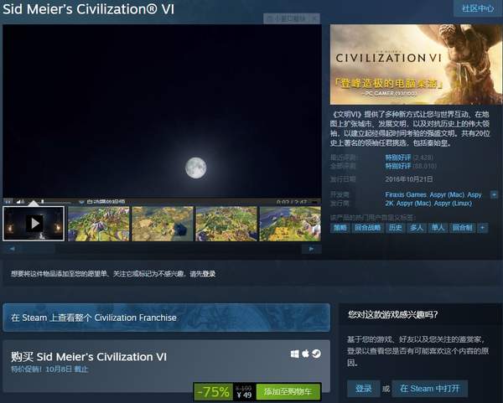Open the fourth gameplay screenshot thumbnail
The width and height of the screenshot is (503, 403).
pos(290,224)
